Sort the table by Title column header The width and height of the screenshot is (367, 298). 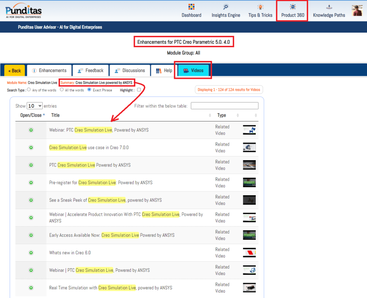(56, 115)
